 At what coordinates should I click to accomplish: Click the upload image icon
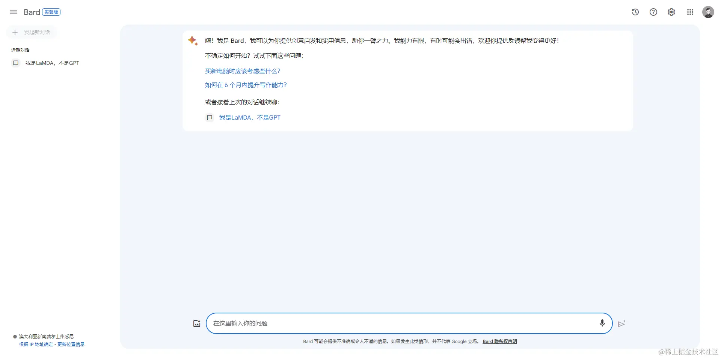pyautogui.click(x=197, y=323)
